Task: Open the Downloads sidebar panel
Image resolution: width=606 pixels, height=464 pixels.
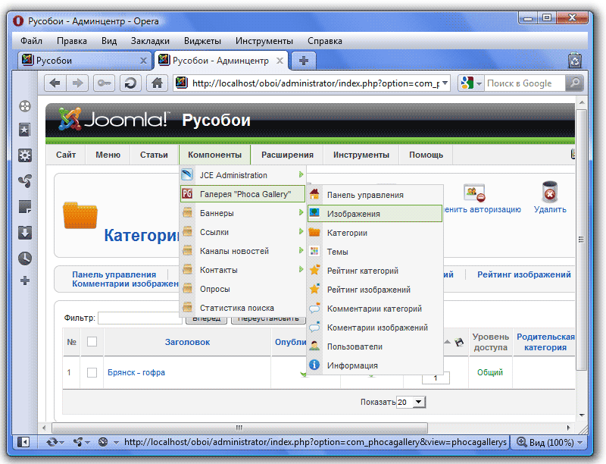Action: point(25,232)
